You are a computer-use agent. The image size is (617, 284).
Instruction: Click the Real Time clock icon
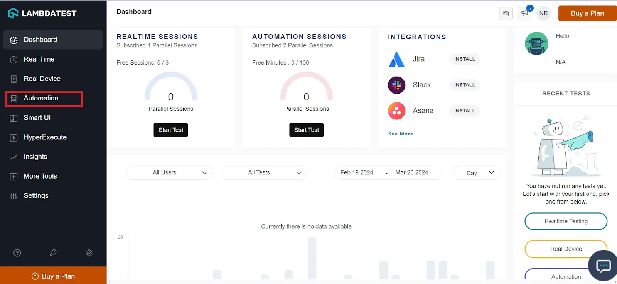point(14,60)
